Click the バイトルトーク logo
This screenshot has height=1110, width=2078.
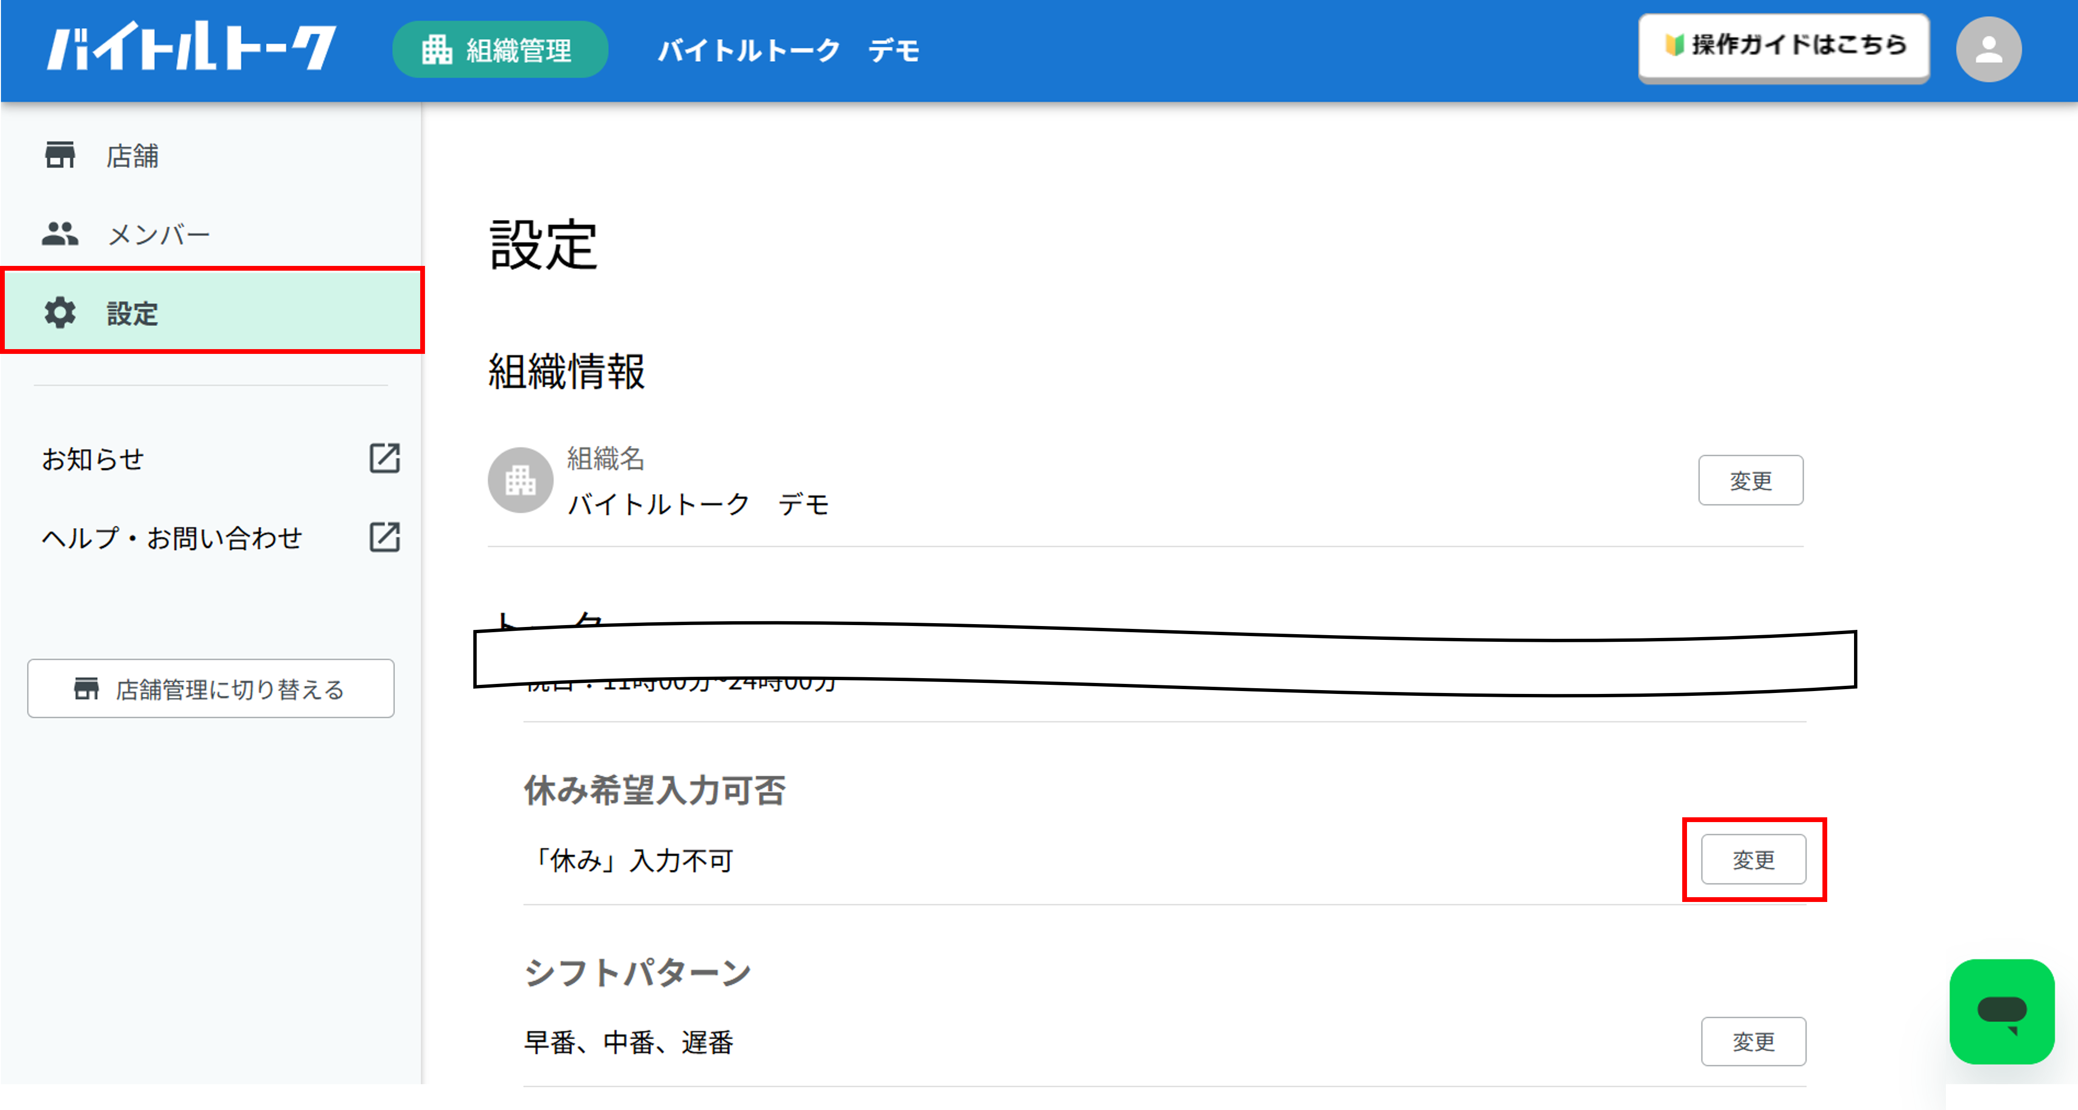click(x=191, y=47)
